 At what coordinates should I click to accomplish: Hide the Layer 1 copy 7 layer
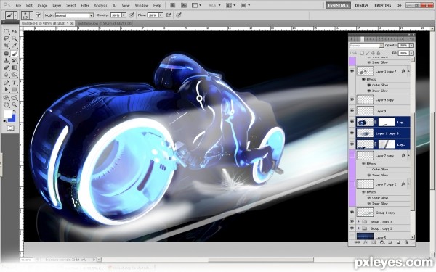352,71
